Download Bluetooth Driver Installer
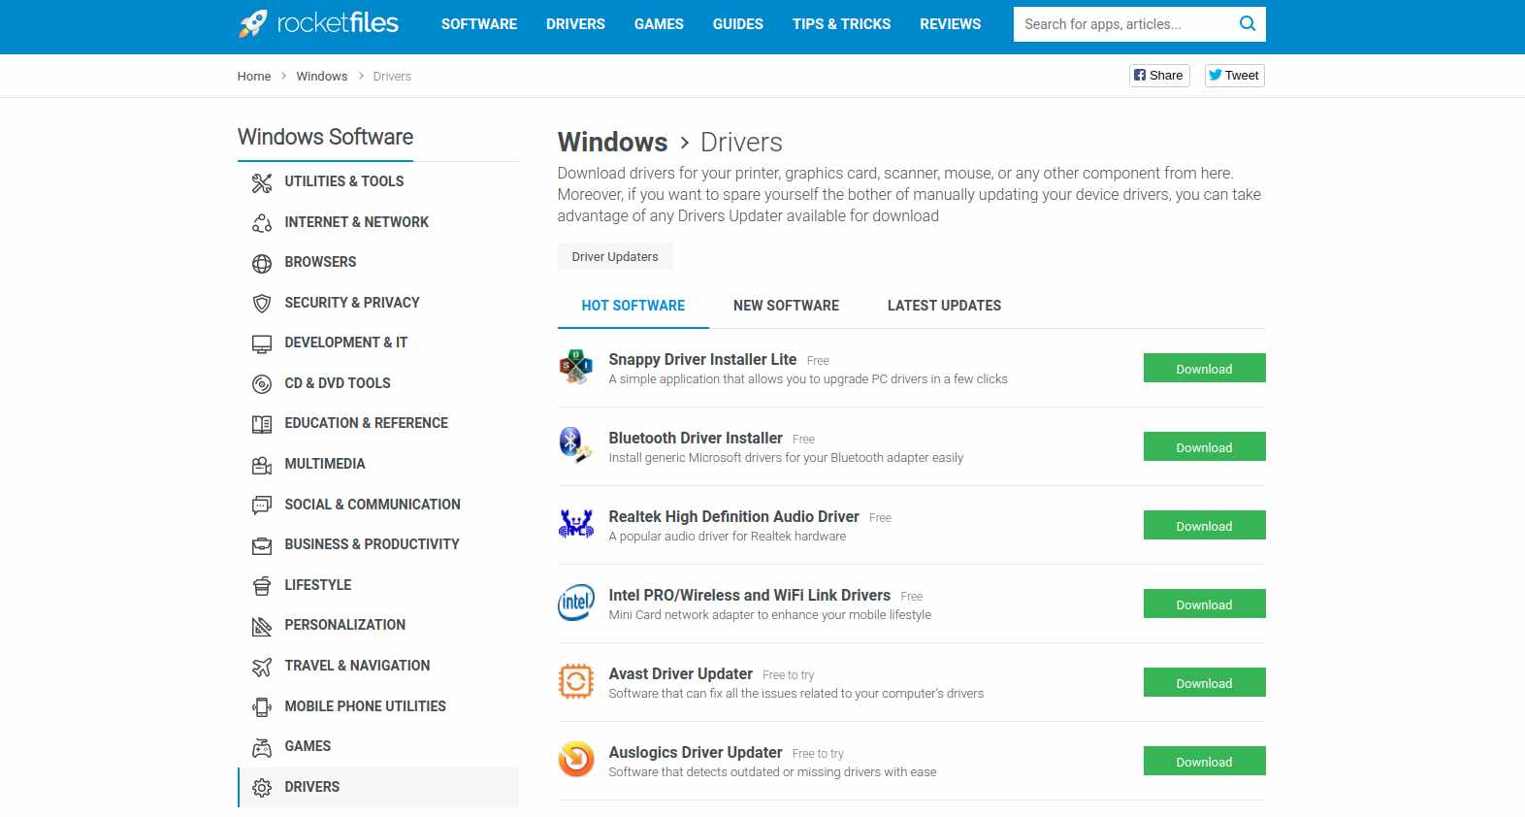Image resolution: width=1525 pixels, height=817 pixels. click(x=1204, y=447)
